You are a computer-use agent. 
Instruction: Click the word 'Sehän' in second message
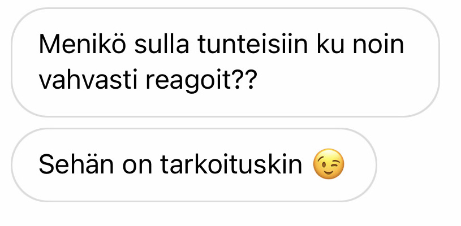tap(76, 164)
